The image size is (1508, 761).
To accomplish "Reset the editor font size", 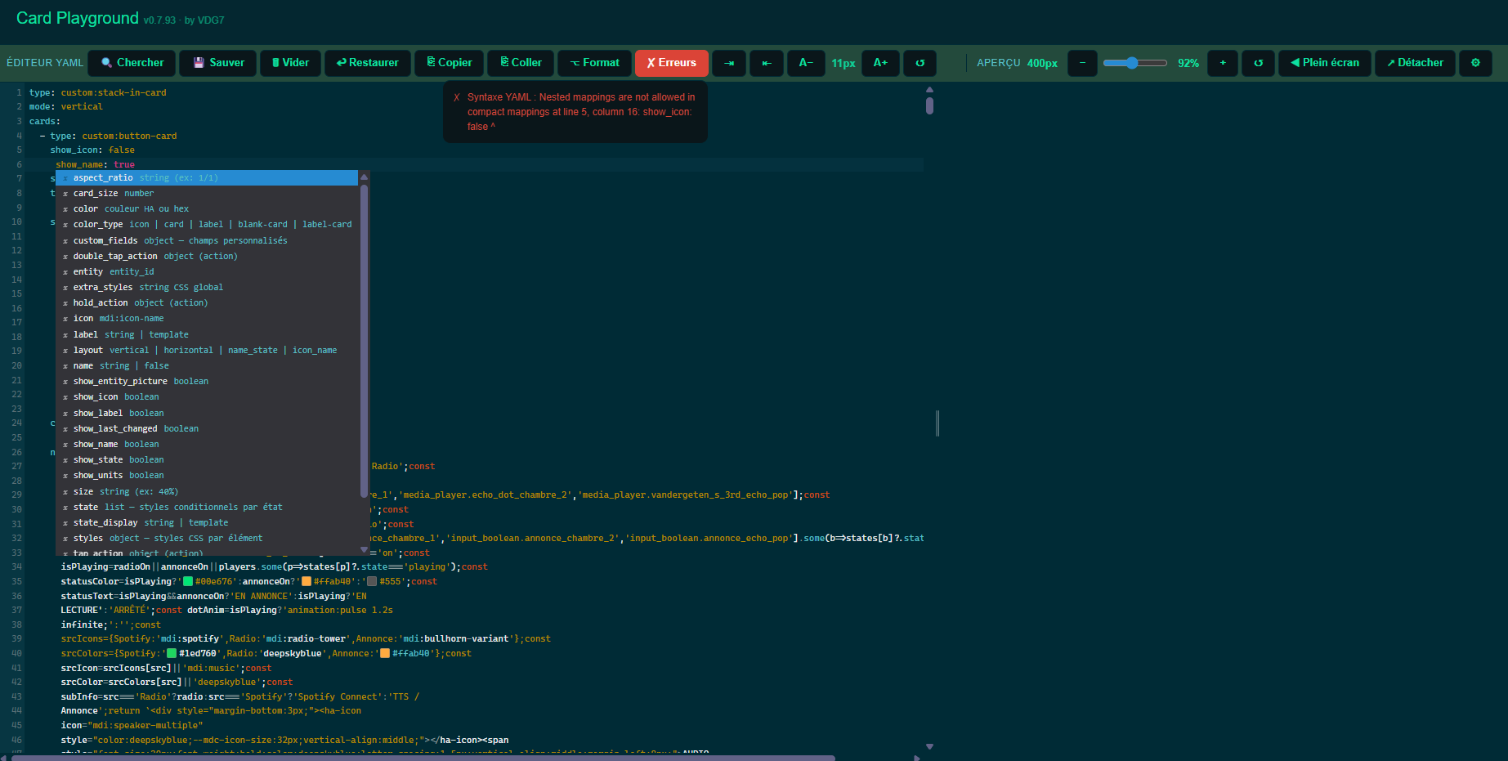I will coord(920,63).
